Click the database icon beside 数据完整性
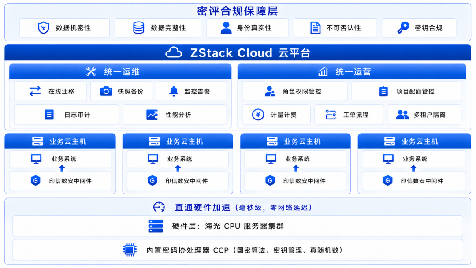 (139, 28)
